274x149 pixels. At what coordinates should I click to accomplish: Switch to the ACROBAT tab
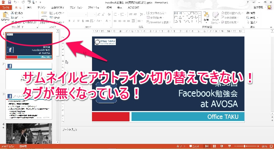tap(134, 8)
